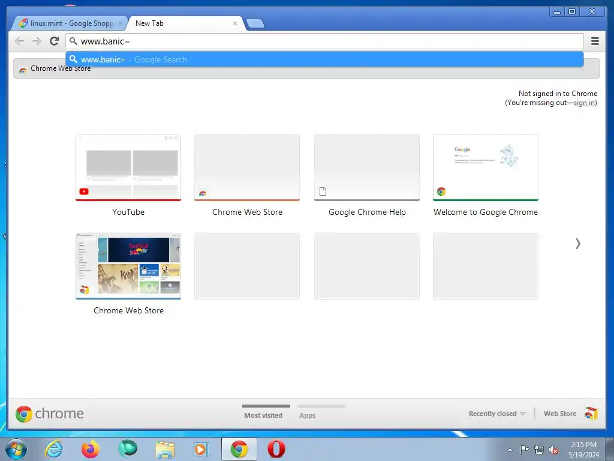
Task: Open the Chrome Web Store bookmark in the bookmarks bar
Action: pos(55,68)
